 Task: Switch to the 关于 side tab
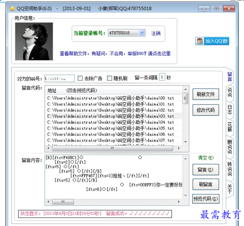230,189
